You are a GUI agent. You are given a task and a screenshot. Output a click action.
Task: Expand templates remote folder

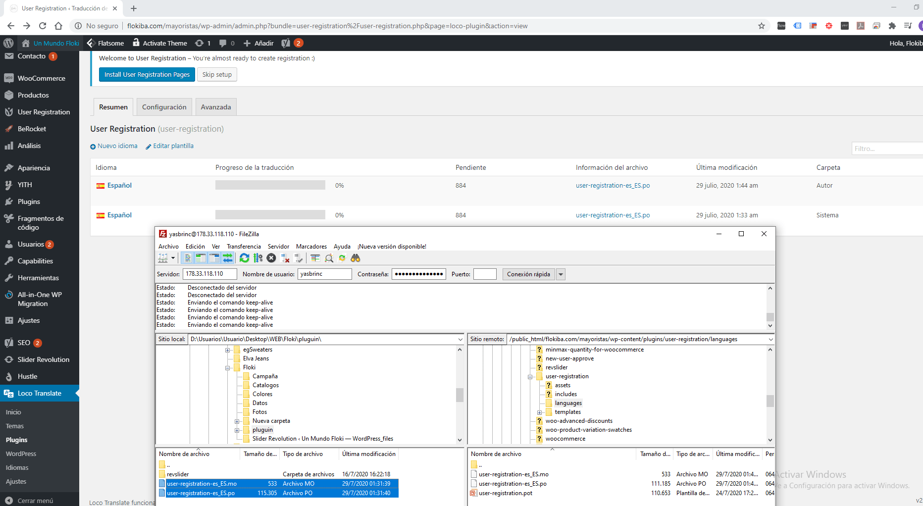540,412
